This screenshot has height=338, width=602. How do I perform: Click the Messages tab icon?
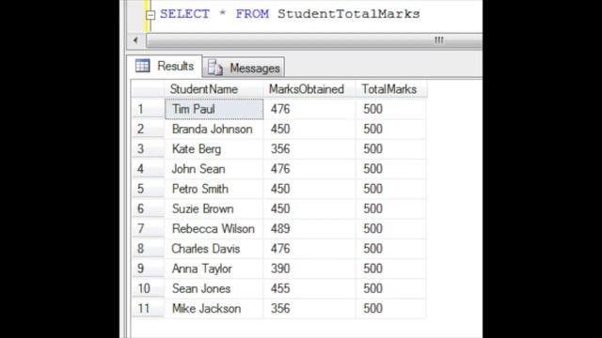[215, 68]
